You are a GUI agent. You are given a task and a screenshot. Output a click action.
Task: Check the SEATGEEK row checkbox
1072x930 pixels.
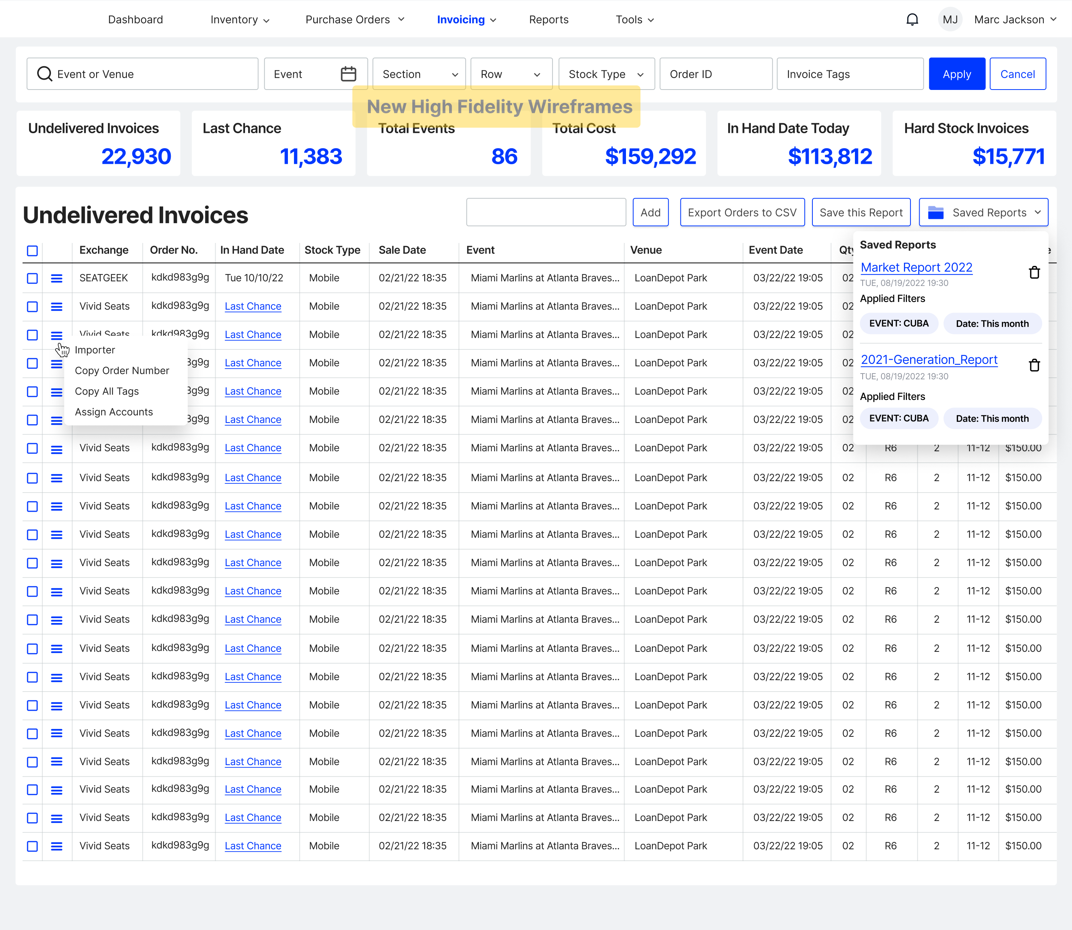point(32,278)
